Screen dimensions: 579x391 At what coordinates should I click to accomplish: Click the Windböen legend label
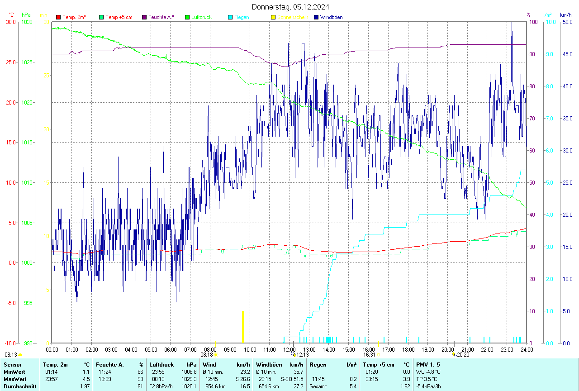pos(332,17)
